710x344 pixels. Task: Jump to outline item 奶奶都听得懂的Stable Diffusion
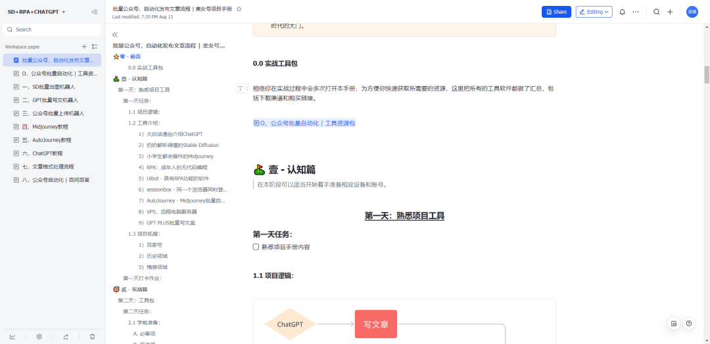pyautogui.click(x=178, y=145)
